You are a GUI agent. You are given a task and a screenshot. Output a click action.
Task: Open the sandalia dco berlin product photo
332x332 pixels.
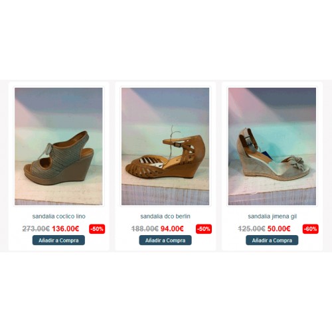tap(165, 146)
